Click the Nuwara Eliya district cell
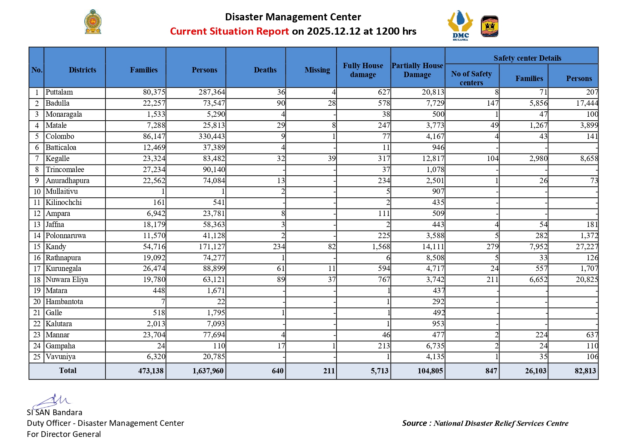 tap(67, 280)
